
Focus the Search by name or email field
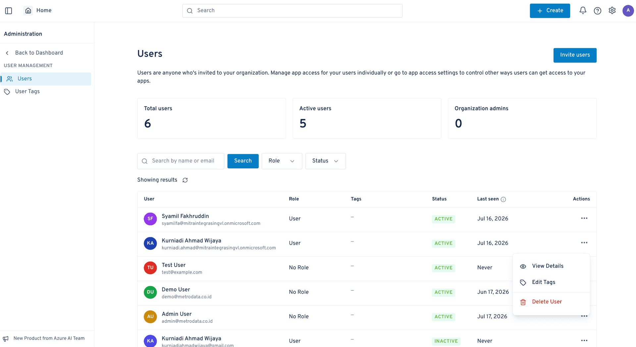[181, 161]
